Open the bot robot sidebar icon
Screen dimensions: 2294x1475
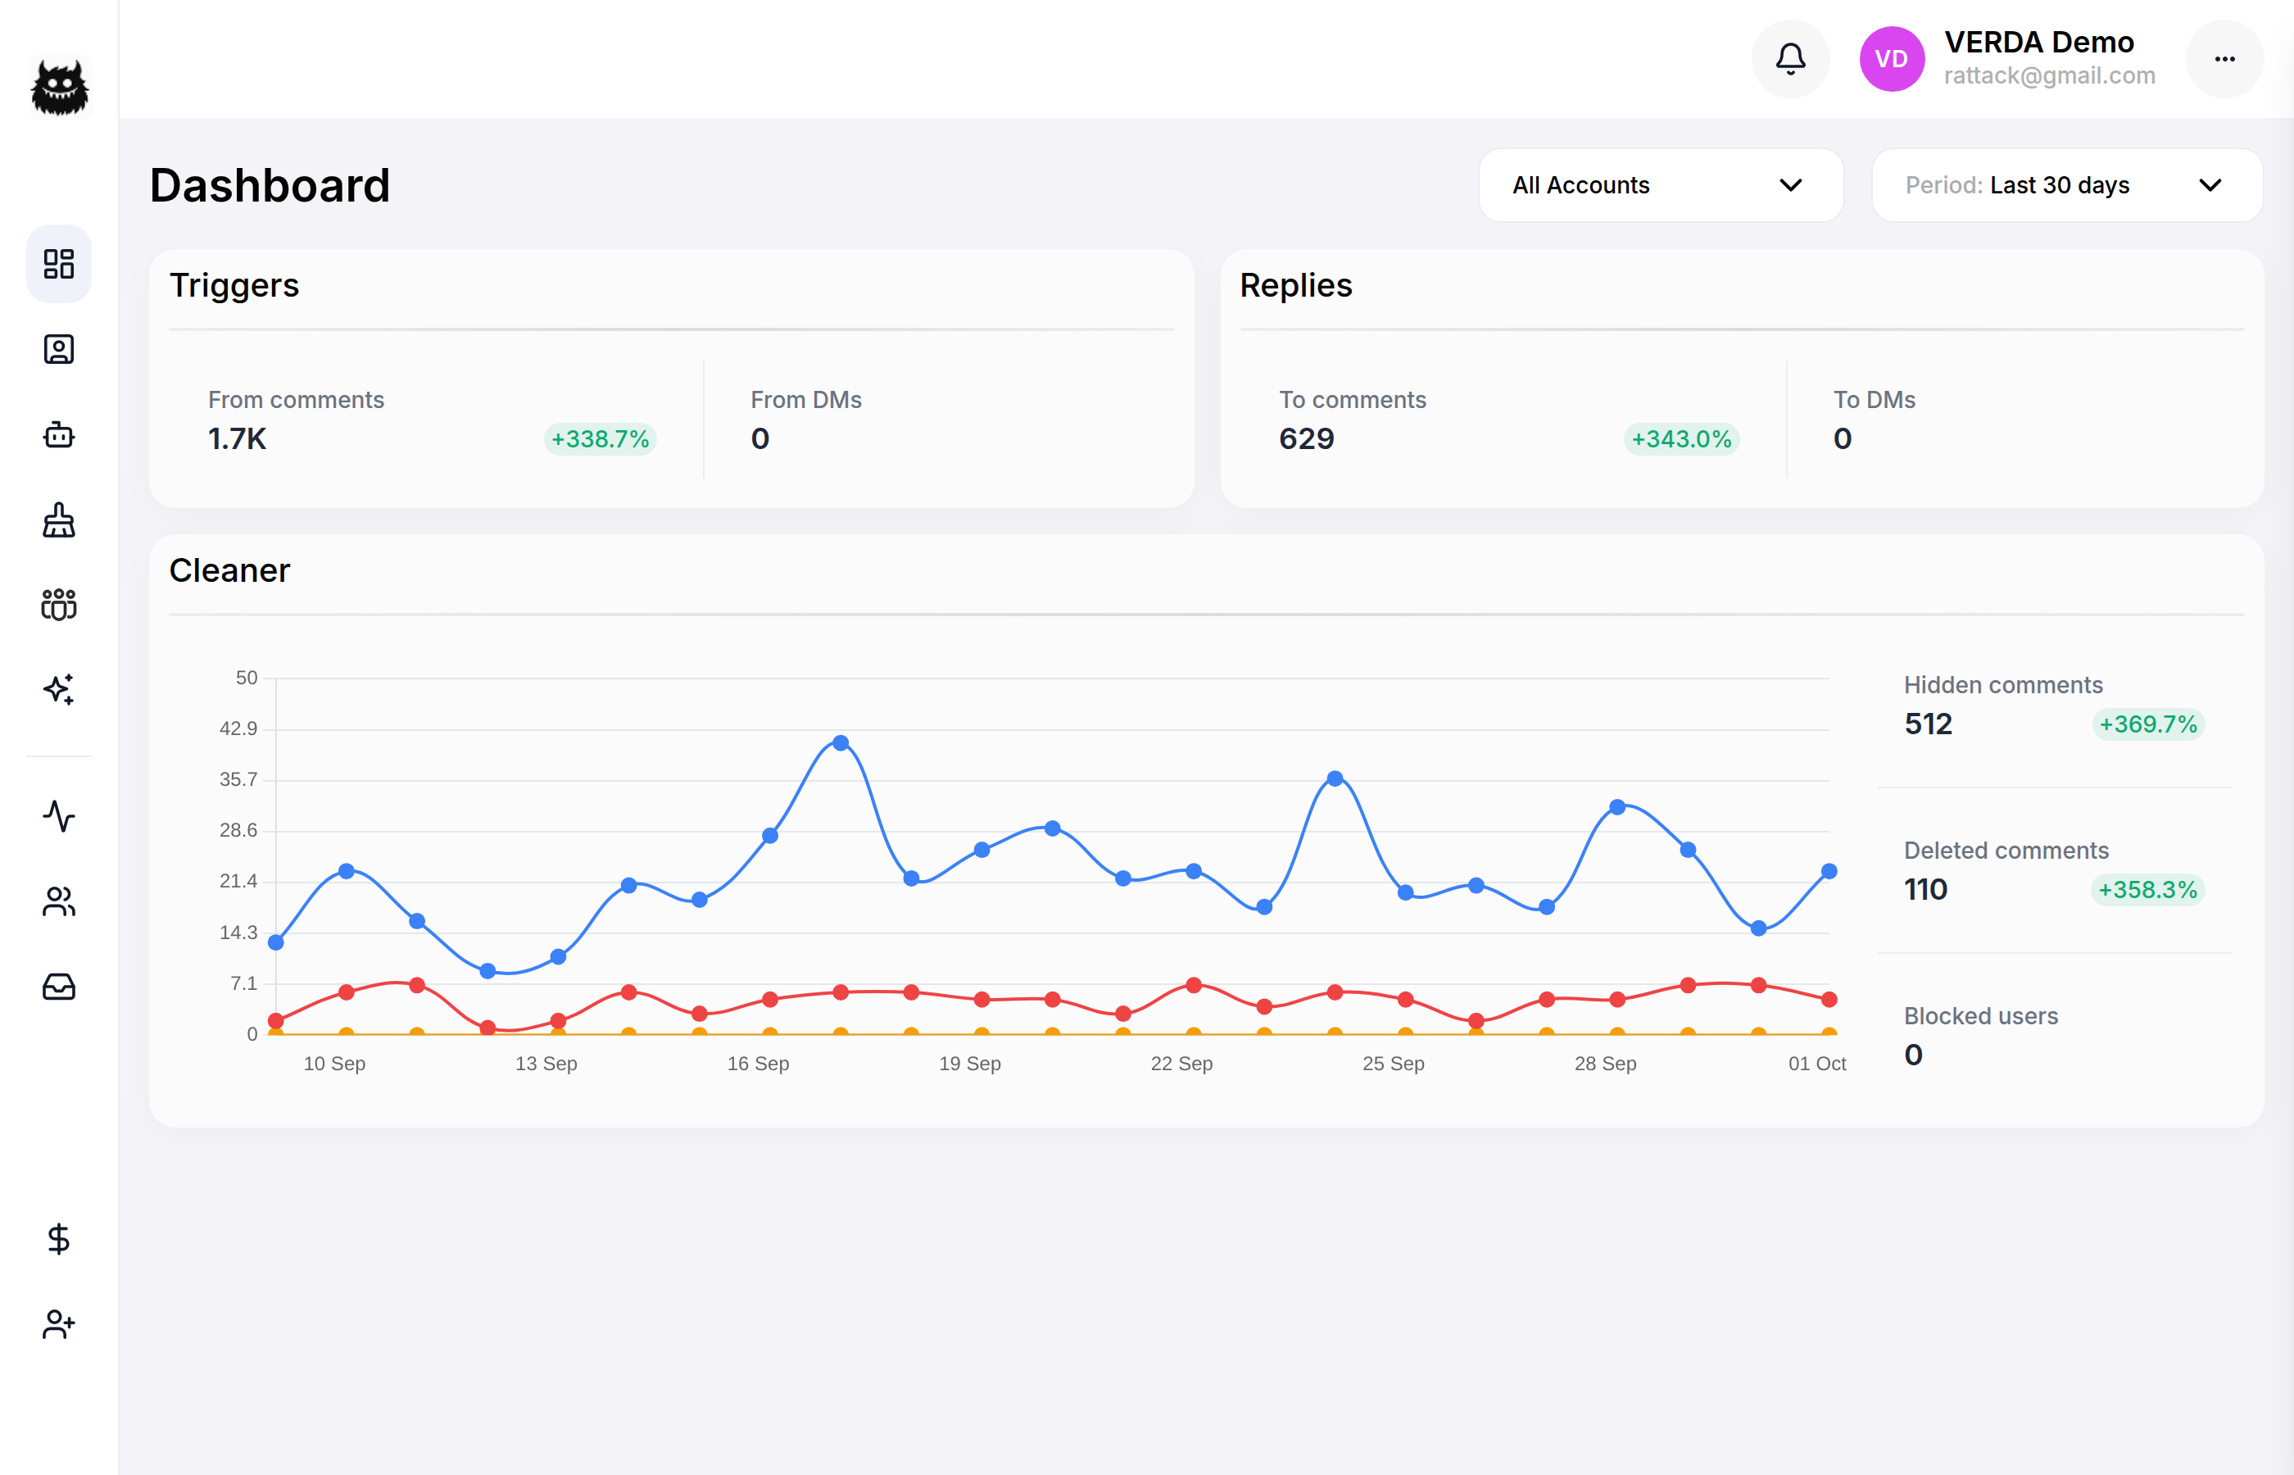(x=59, y=435)
